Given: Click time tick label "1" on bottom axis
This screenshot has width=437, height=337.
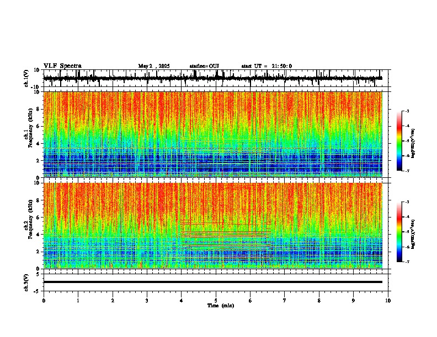Looking at the screenshot, I should pos(78,301).
